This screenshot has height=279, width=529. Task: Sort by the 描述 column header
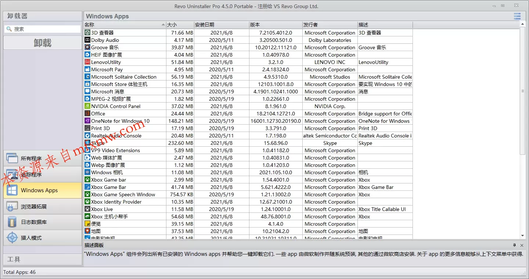385,25
